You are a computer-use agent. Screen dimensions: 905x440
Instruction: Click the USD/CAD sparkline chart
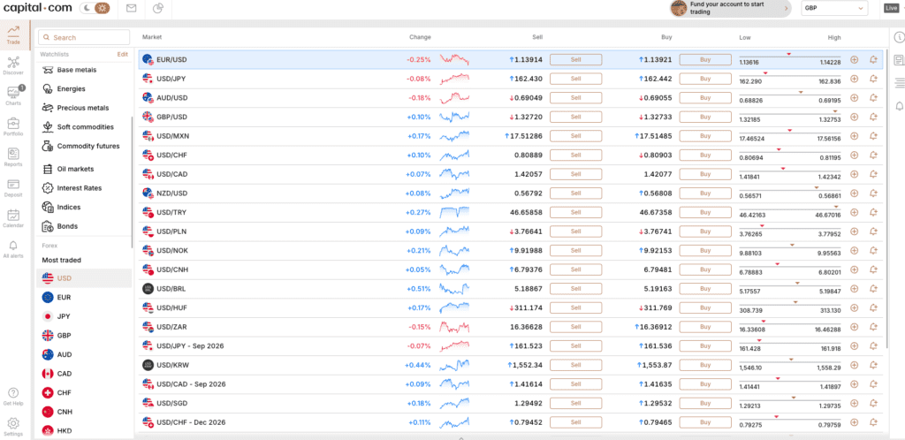pos(454,173)
